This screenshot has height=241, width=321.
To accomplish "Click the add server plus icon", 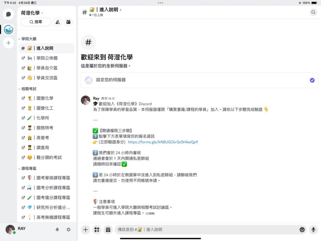I will pos(8,43).
